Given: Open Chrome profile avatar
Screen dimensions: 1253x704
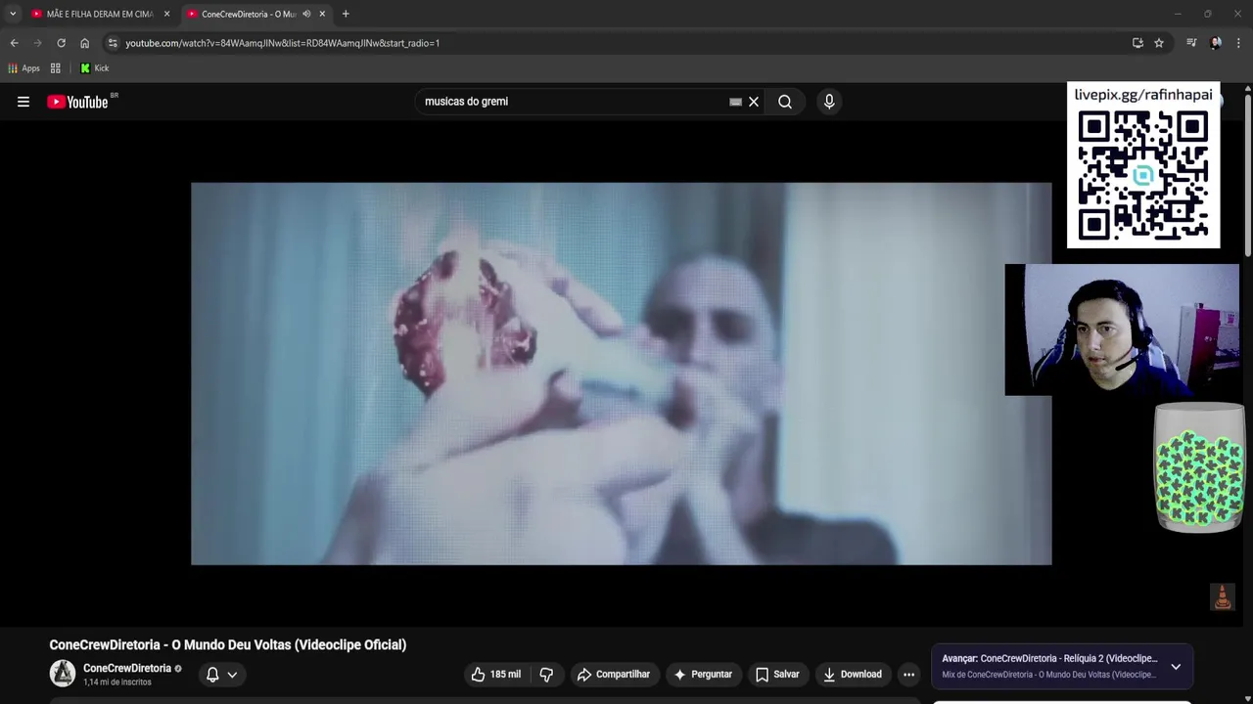Looking at the screenshot, I should coord(1216,43).
